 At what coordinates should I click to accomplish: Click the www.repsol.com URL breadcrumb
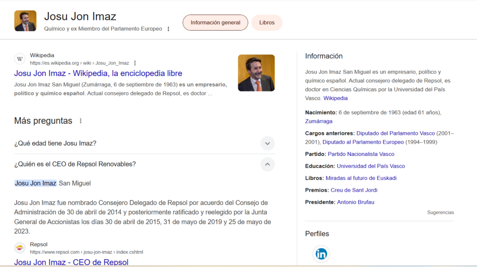point(86,252)
